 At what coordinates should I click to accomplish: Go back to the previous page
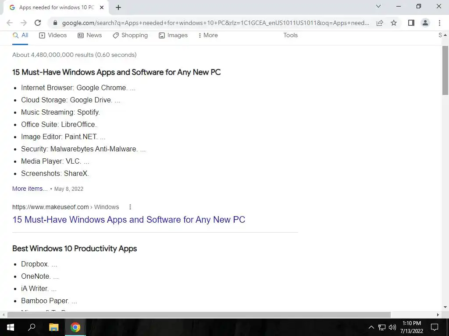(x=10, y=23)
